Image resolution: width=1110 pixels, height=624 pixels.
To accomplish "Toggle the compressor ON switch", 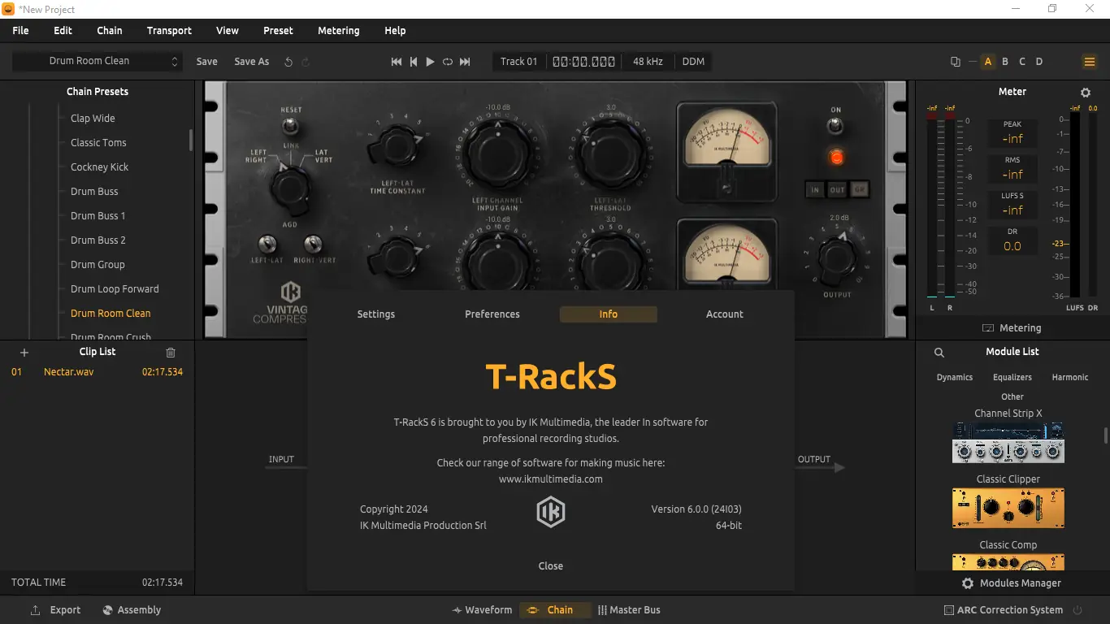I will click(x=836, y=126).
